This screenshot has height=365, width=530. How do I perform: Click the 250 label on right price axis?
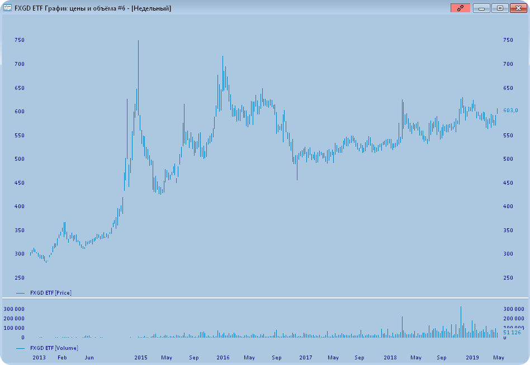[x=508, y=277]
